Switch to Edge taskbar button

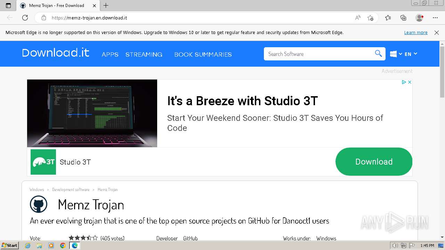[74, 245]
